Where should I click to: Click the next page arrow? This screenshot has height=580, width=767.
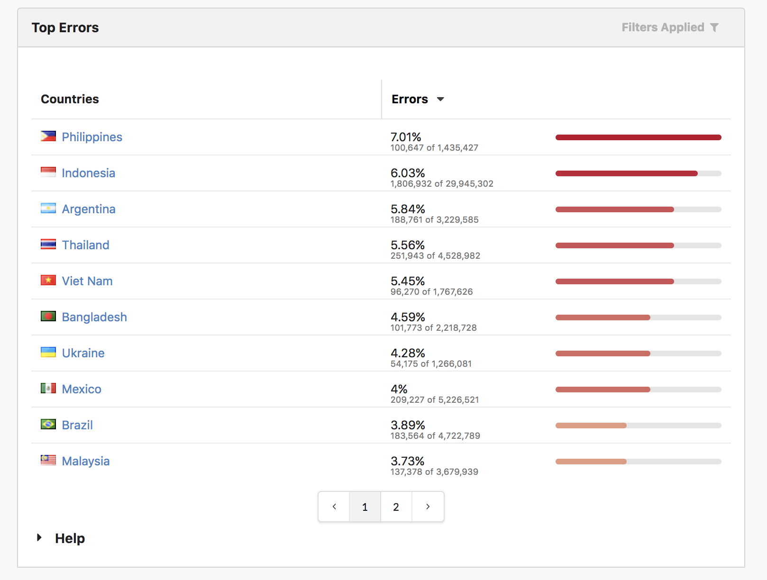427,507
